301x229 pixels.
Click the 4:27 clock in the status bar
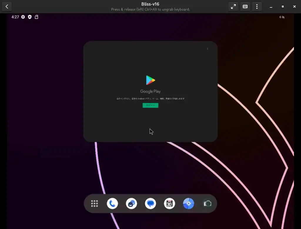pyautogui.click(x=15, y=17)
